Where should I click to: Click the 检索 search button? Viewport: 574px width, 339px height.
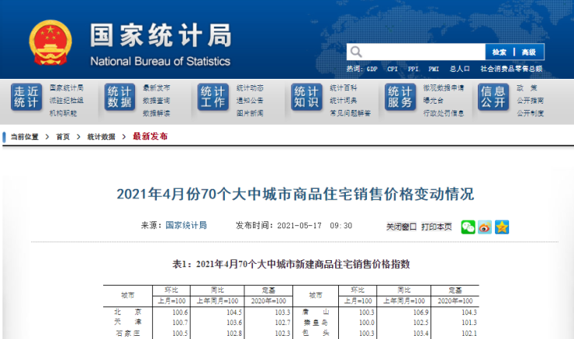500,52
